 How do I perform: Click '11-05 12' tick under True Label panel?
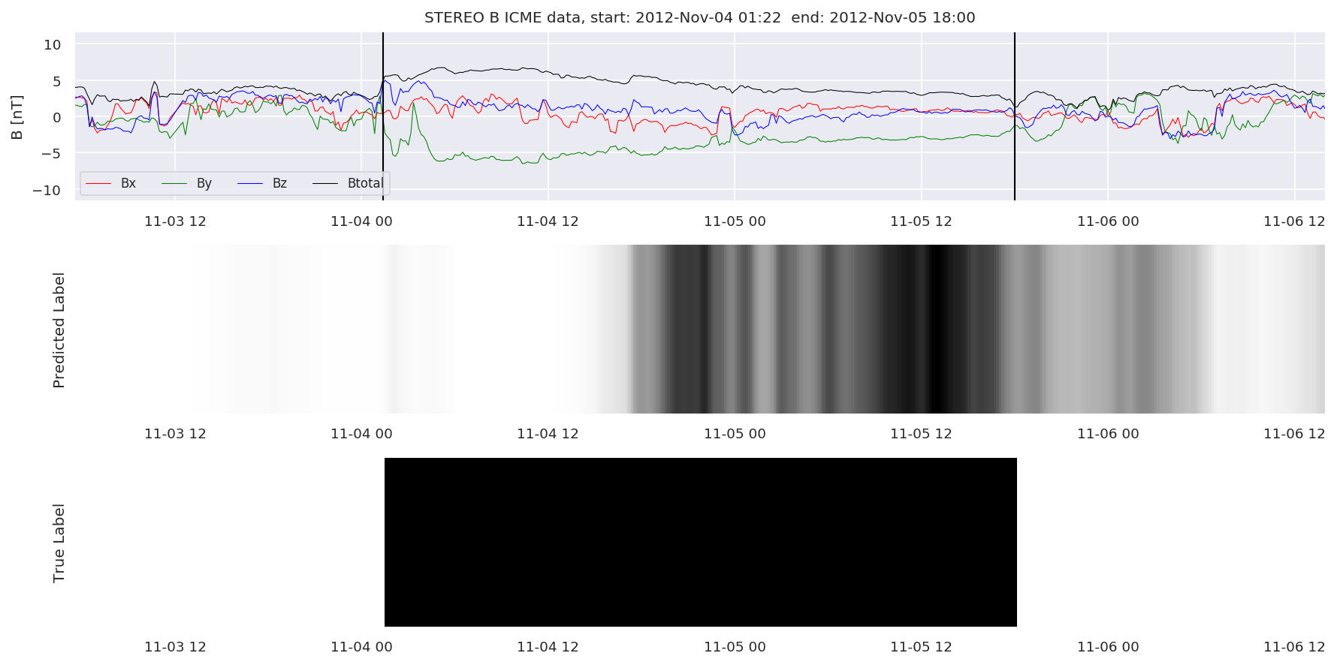click(x=921, y=647)
